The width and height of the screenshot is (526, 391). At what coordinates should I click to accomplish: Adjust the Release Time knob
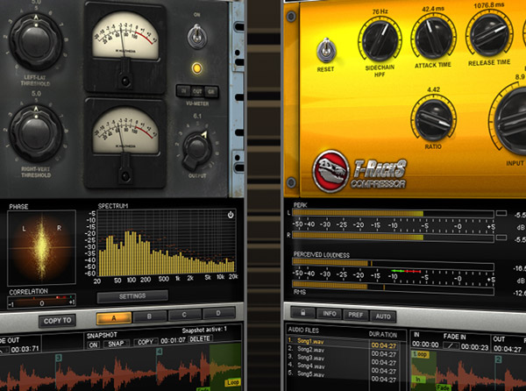pyautogui.click(x=489, y=34)
